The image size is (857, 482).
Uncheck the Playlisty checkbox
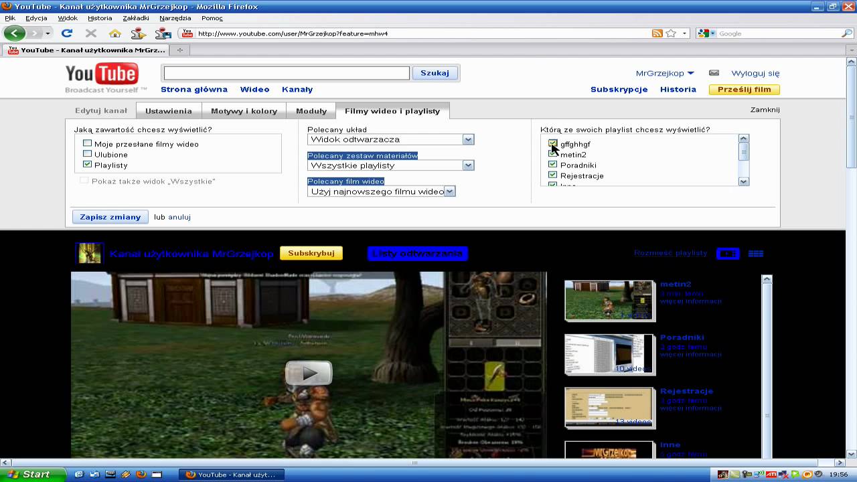click(x=87, y=165)
